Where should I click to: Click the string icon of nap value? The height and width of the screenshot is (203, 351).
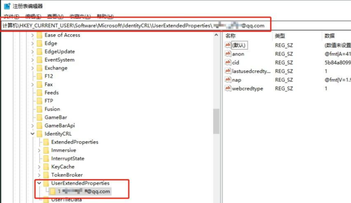click(x=228, y=80)
